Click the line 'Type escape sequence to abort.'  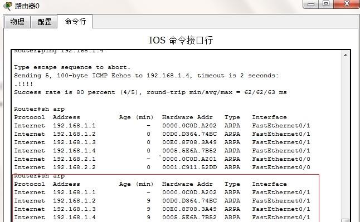(72, 67)
